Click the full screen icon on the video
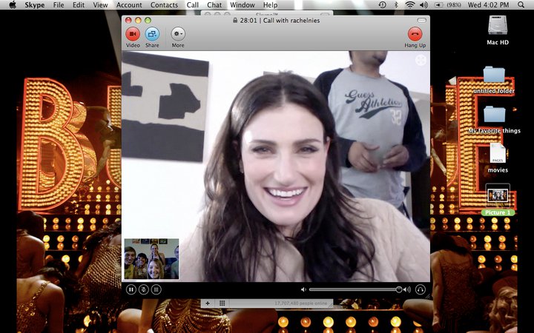 tap(421, 61)
